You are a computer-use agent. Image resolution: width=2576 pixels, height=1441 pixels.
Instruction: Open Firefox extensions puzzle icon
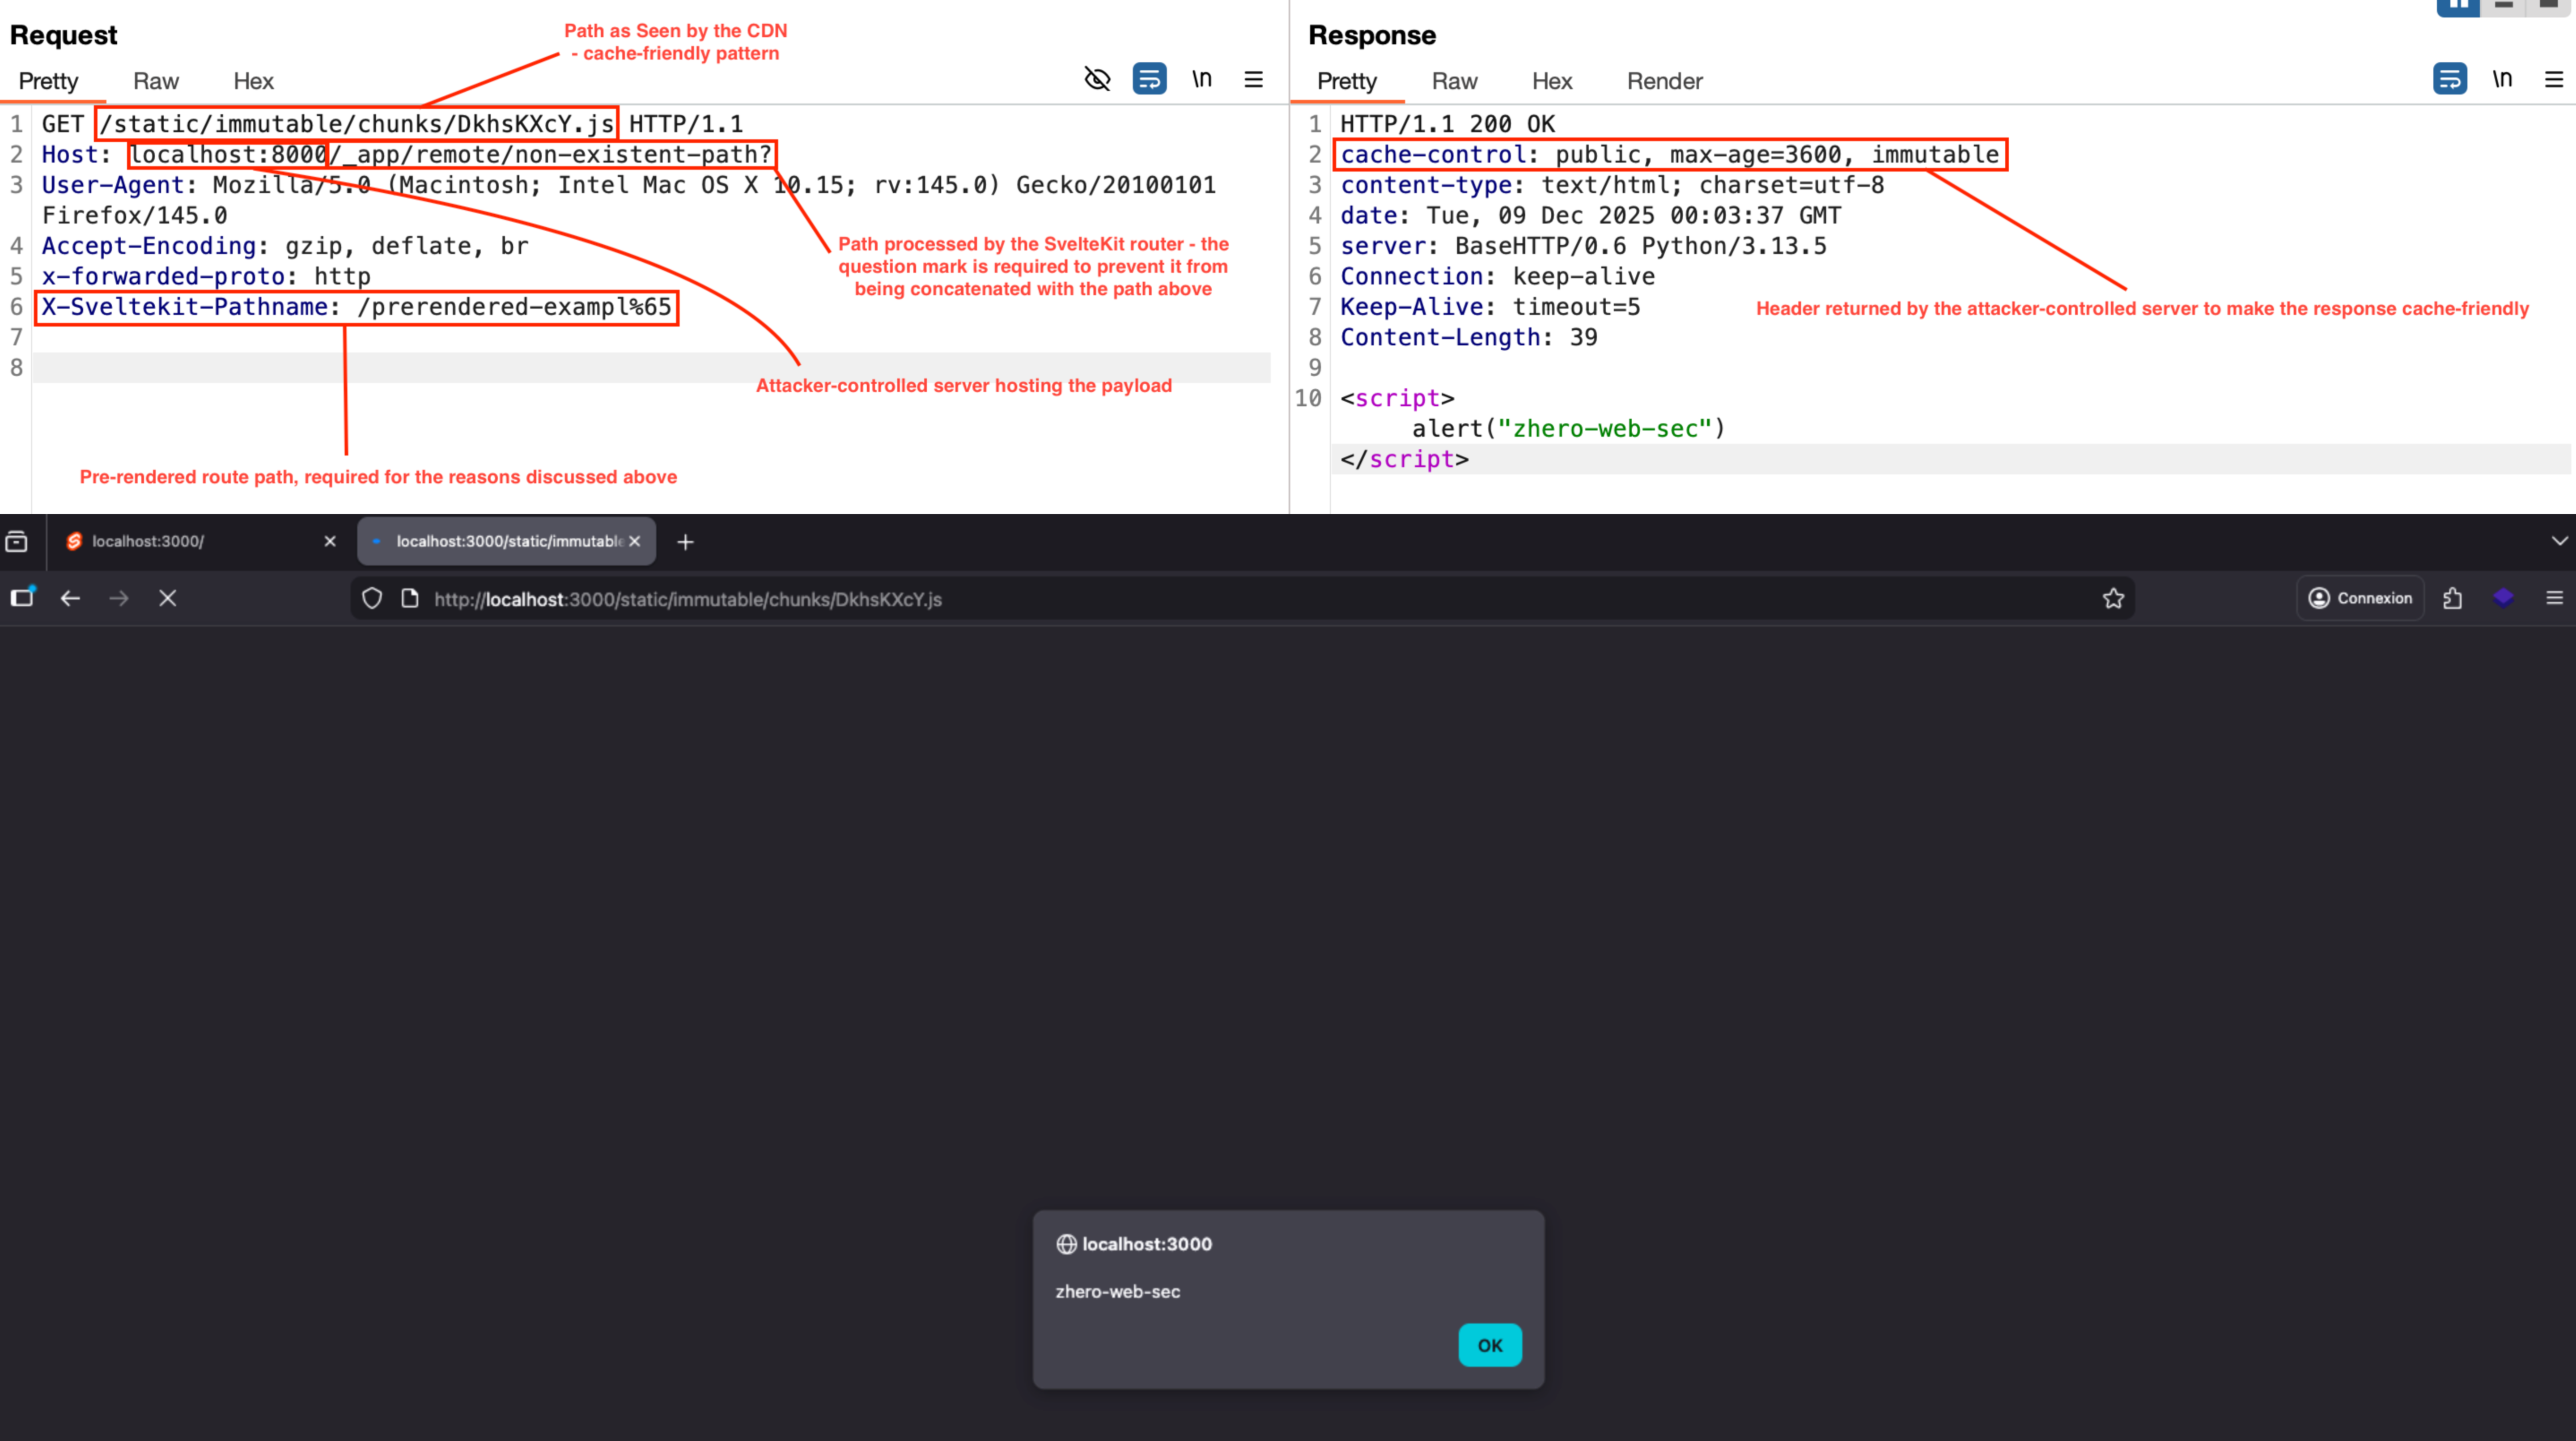2452,598
